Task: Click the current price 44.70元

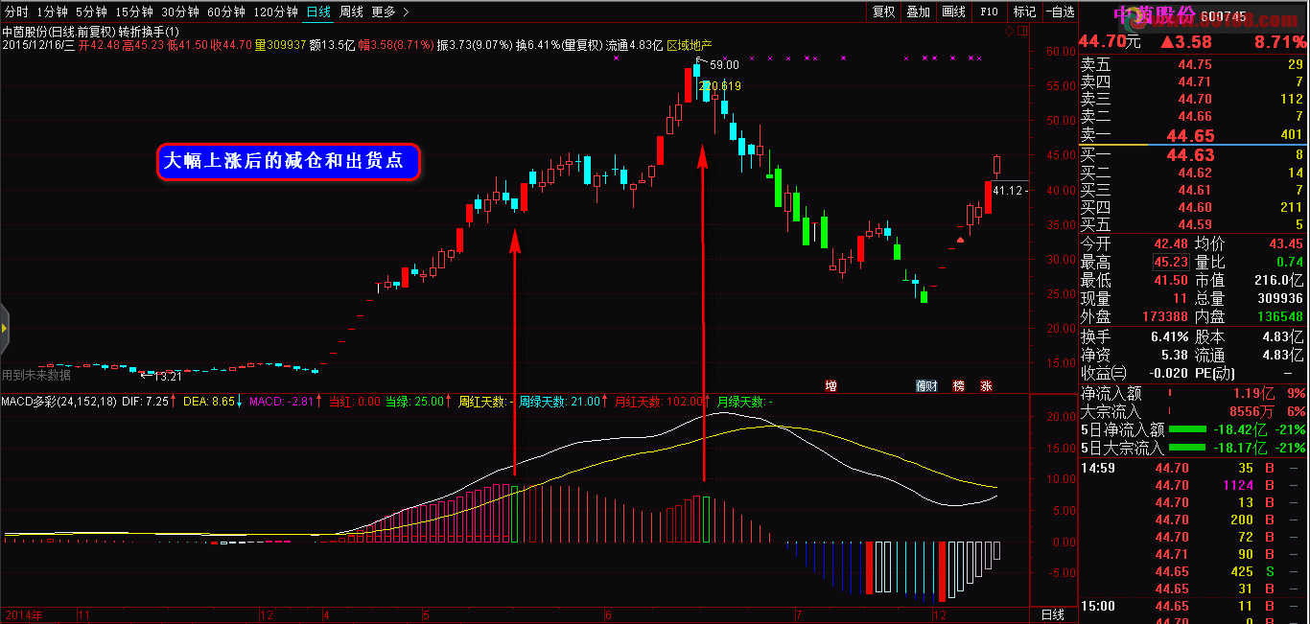Action: (x=1110, y=41)
